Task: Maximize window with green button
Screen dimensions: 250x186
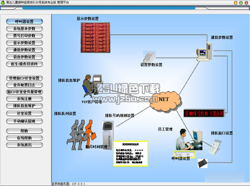Action: [241, 3]
